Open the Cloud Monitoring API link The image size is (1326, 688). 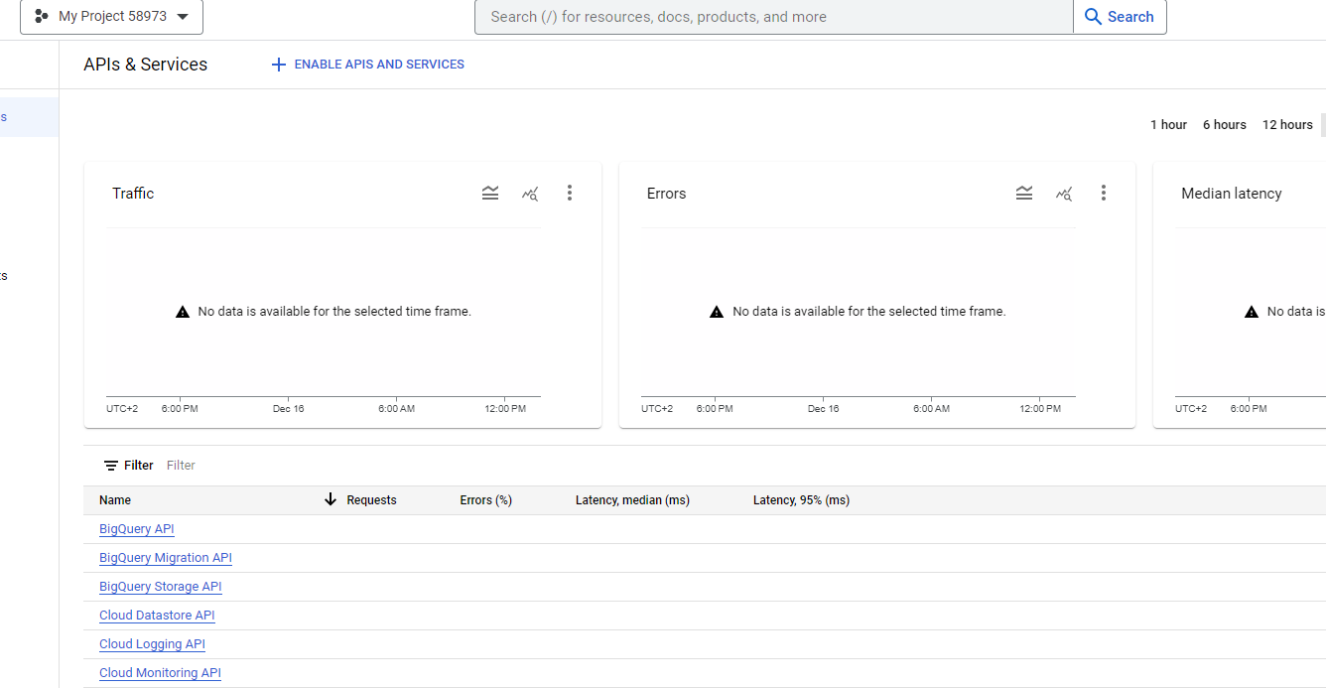tap(160, 673)
